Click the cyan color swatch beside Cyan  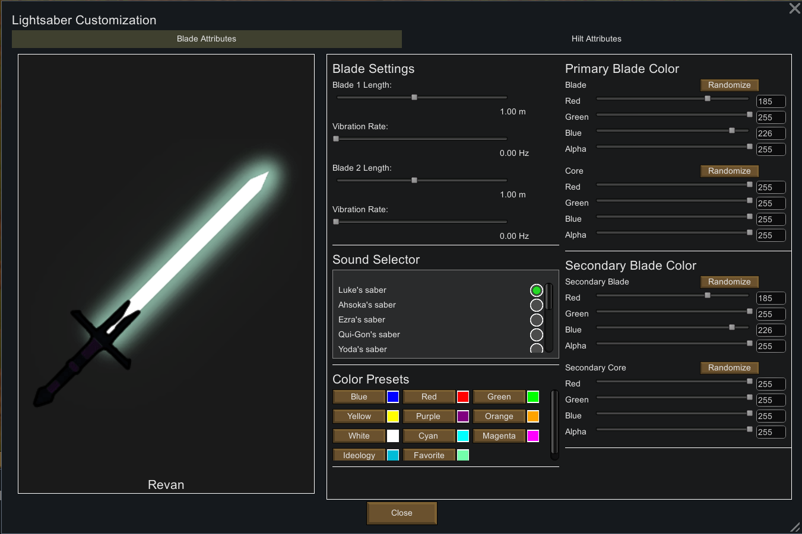463,436
